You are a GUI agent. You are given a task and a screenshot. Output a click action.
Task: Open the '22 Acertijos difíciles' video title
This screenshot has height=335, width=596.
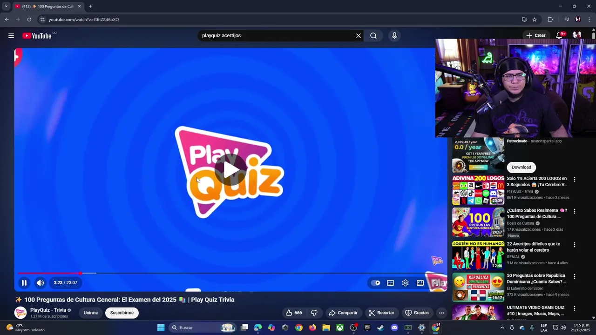point(534,247)
